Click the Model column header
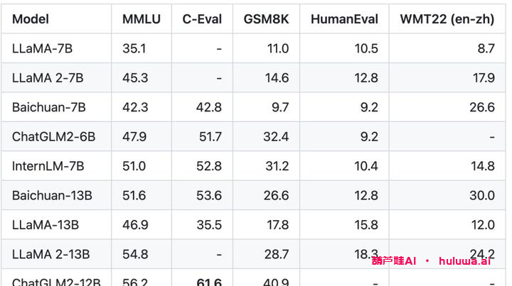This screenshot has width=512, height=286. (x=31, y=20)
